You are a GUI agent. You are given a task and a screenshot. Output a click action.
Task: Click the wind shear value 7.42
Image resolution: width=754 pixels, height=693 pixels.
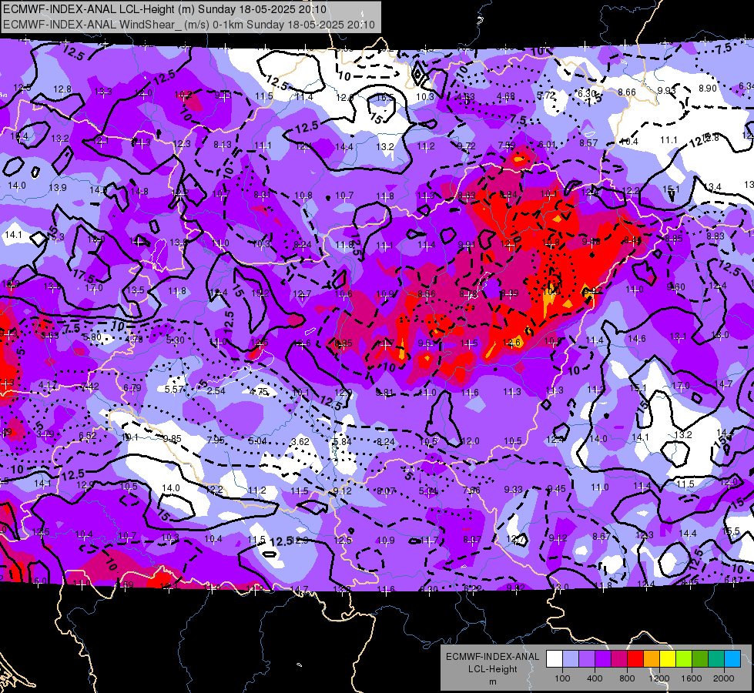90,387
